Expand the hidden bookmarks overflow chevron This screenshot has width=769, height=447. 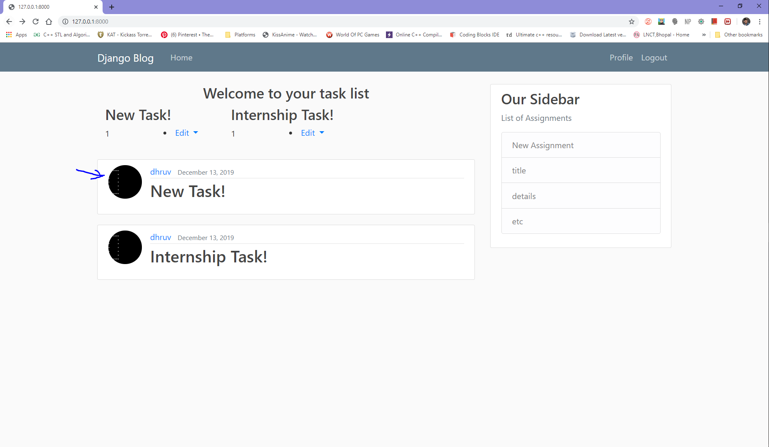704,35
